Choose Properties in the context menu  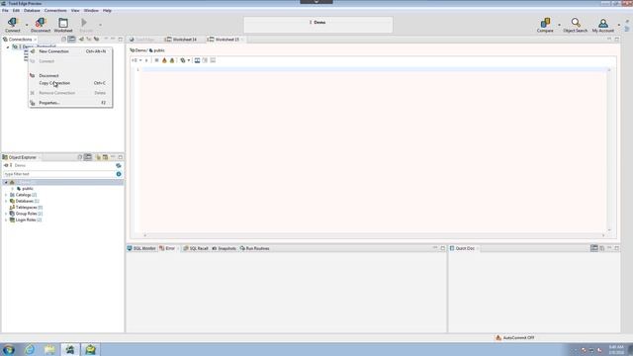coord(70,103)
